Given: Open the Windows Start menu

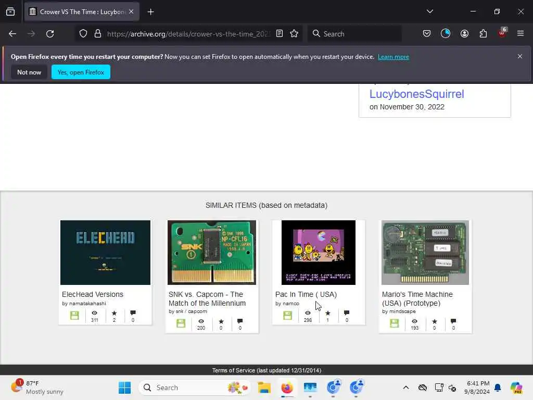Looking at the screenshot, I should pyautogui.click(x=124, y=387).
